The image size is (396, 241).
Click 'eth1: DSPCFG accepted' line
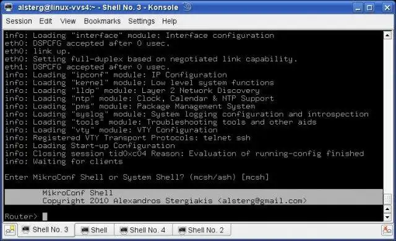(87, 67)
